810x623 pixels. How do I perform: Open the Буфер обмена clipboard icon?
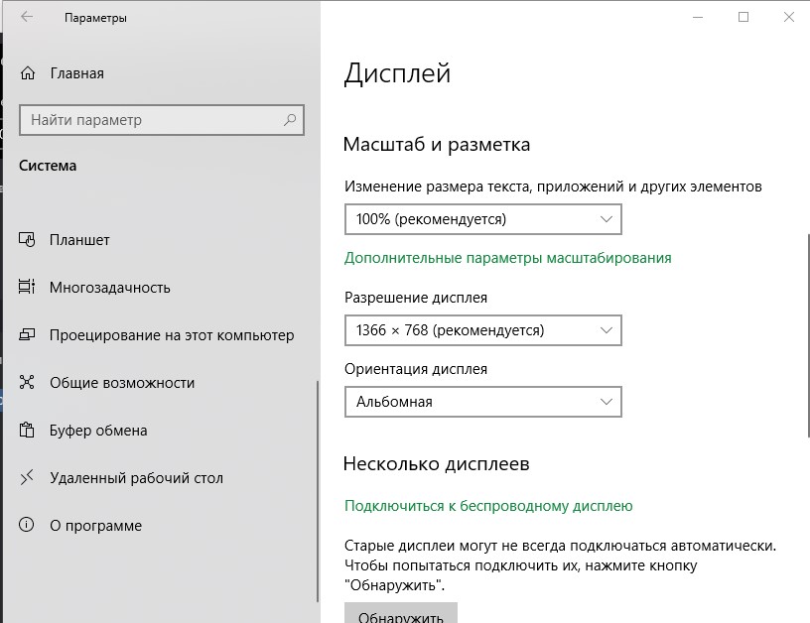[27, 430]
